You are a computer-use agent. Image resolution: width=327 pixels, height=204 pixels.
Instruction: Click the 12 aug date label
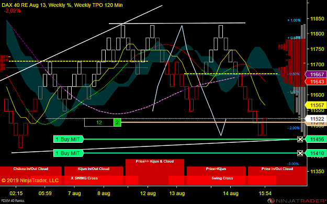click(x=148, y=194)
